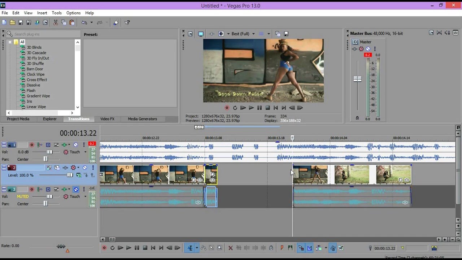
Task: Open Undo history dropdown arrow
Action: tap(91, 22)
